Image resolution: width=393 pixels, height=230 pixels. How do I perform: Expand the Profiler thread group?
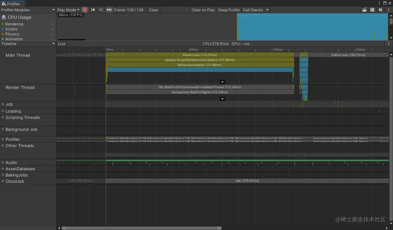3,139
